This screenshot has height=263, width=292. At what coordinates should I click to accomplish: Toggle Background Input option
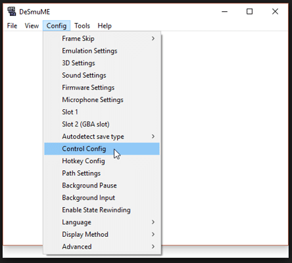click(x=102, y=198)
